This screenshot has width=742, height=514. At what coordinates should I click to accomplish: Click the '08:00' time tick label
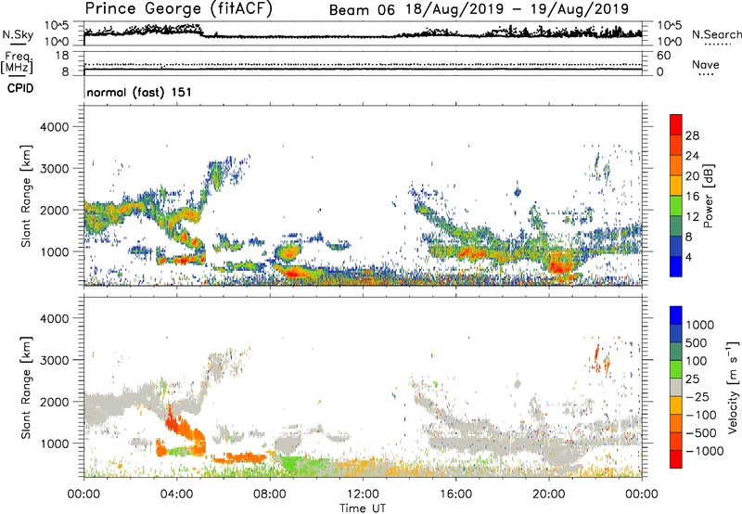269,495
